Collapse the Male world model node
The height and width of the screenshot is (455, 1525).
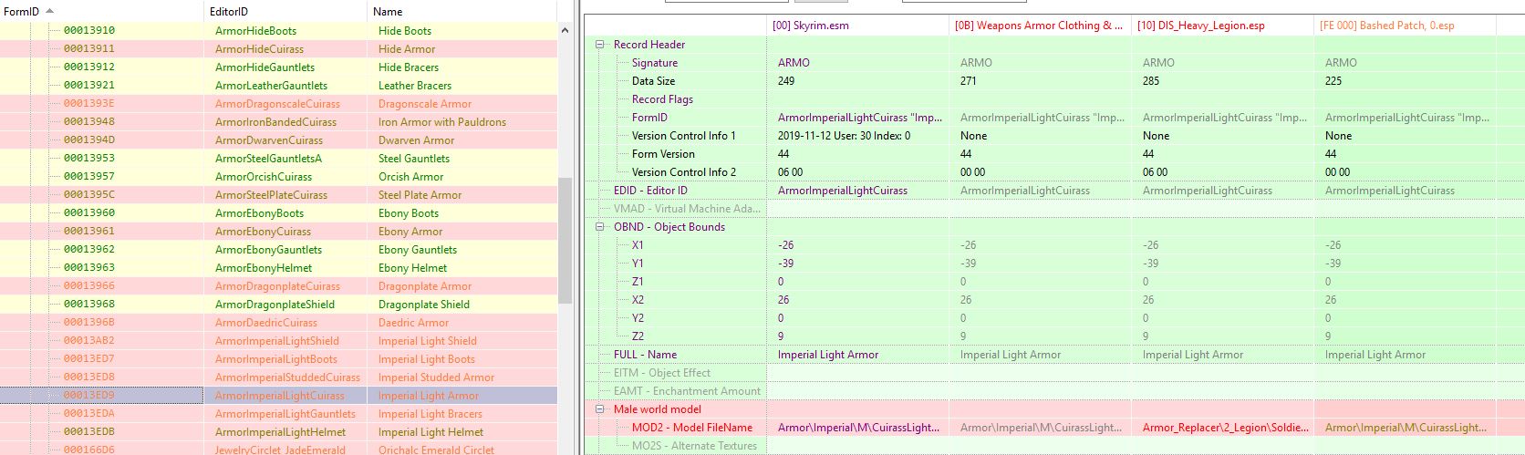click(x=600, y=409)
